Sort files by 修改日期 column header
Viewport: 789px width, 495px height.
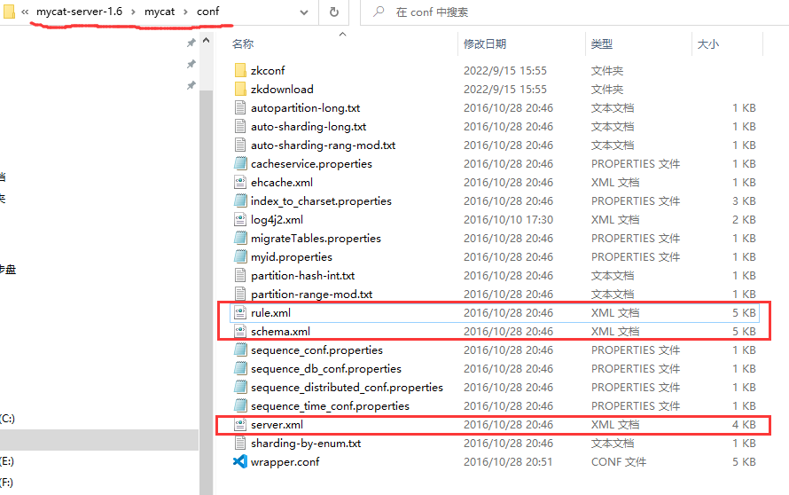485,43
